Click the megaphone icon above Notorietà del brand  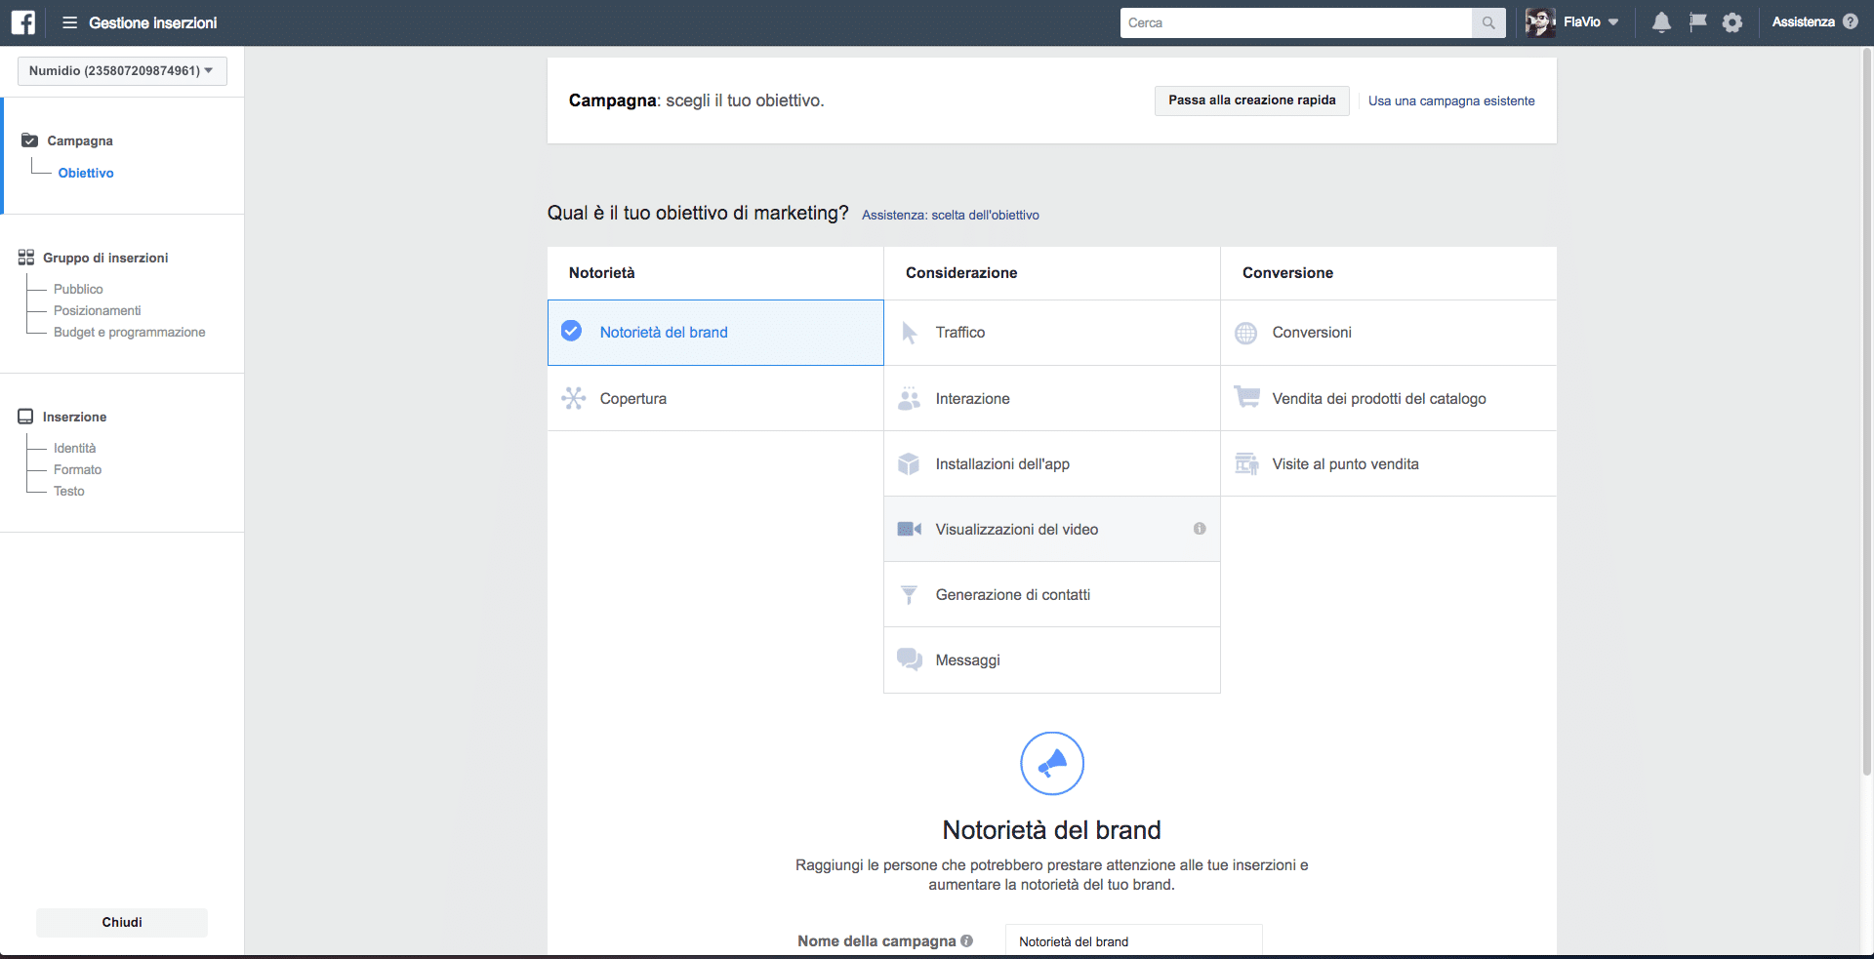pyautogui.click(x=1052, y=764)
